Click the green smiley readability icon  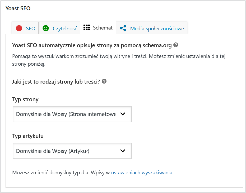point(46,28)
